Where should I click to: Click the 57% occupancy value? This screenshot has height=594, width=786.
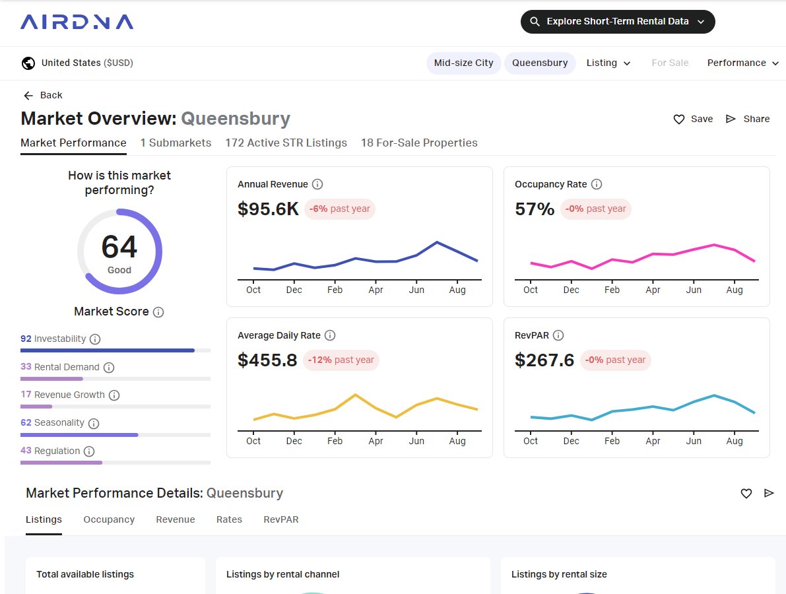coord(535,209)
